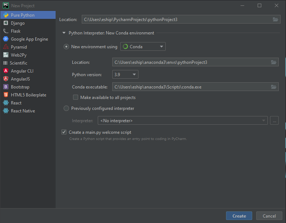The height and width of the screenshot is (223, 286).
Task: Close the New Project dialog
Action: pos(276,6)
